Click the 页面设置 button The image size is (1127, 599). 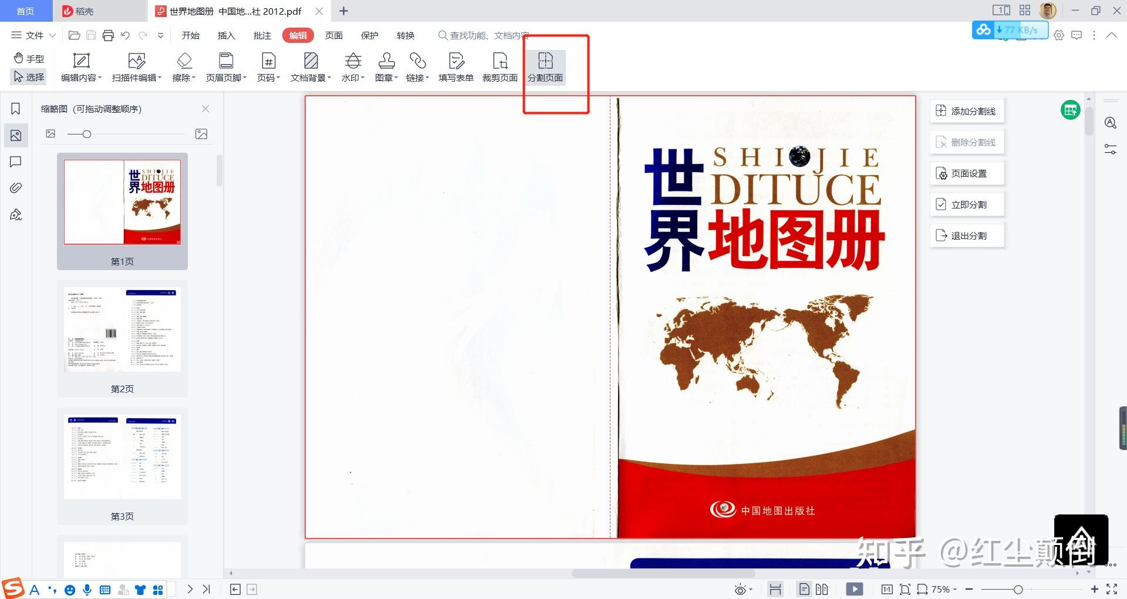tap(967, 173)
